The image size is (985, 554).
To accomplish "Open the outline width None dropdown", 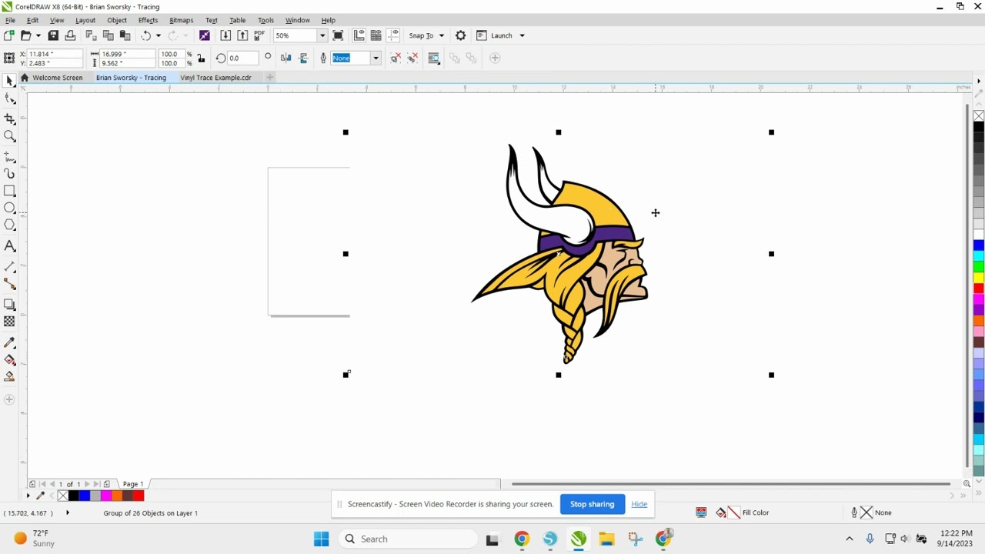I will (x=376, y=58).
